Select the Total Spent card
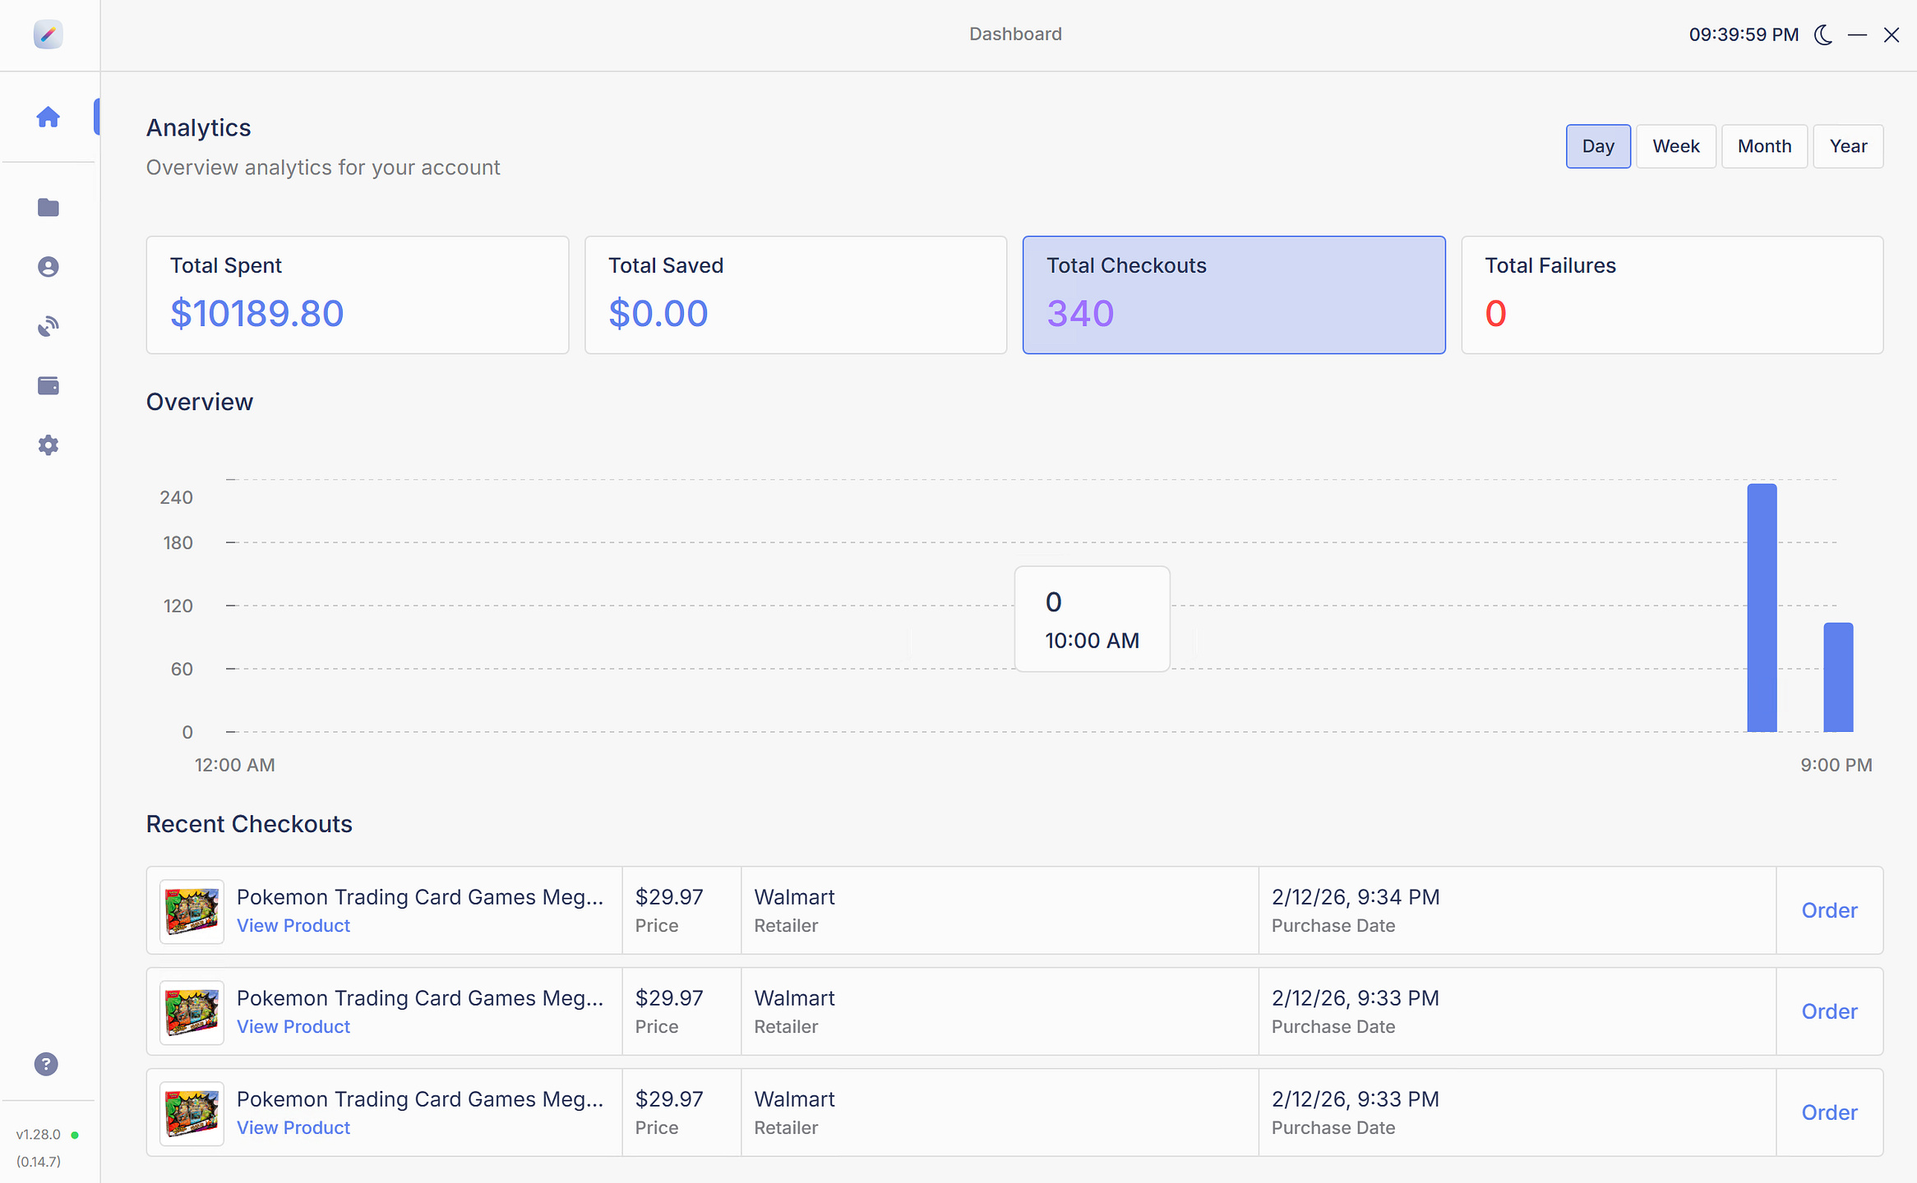Image resolution: width=1917 pixels, height=1183 pixels. click(358, 295)
